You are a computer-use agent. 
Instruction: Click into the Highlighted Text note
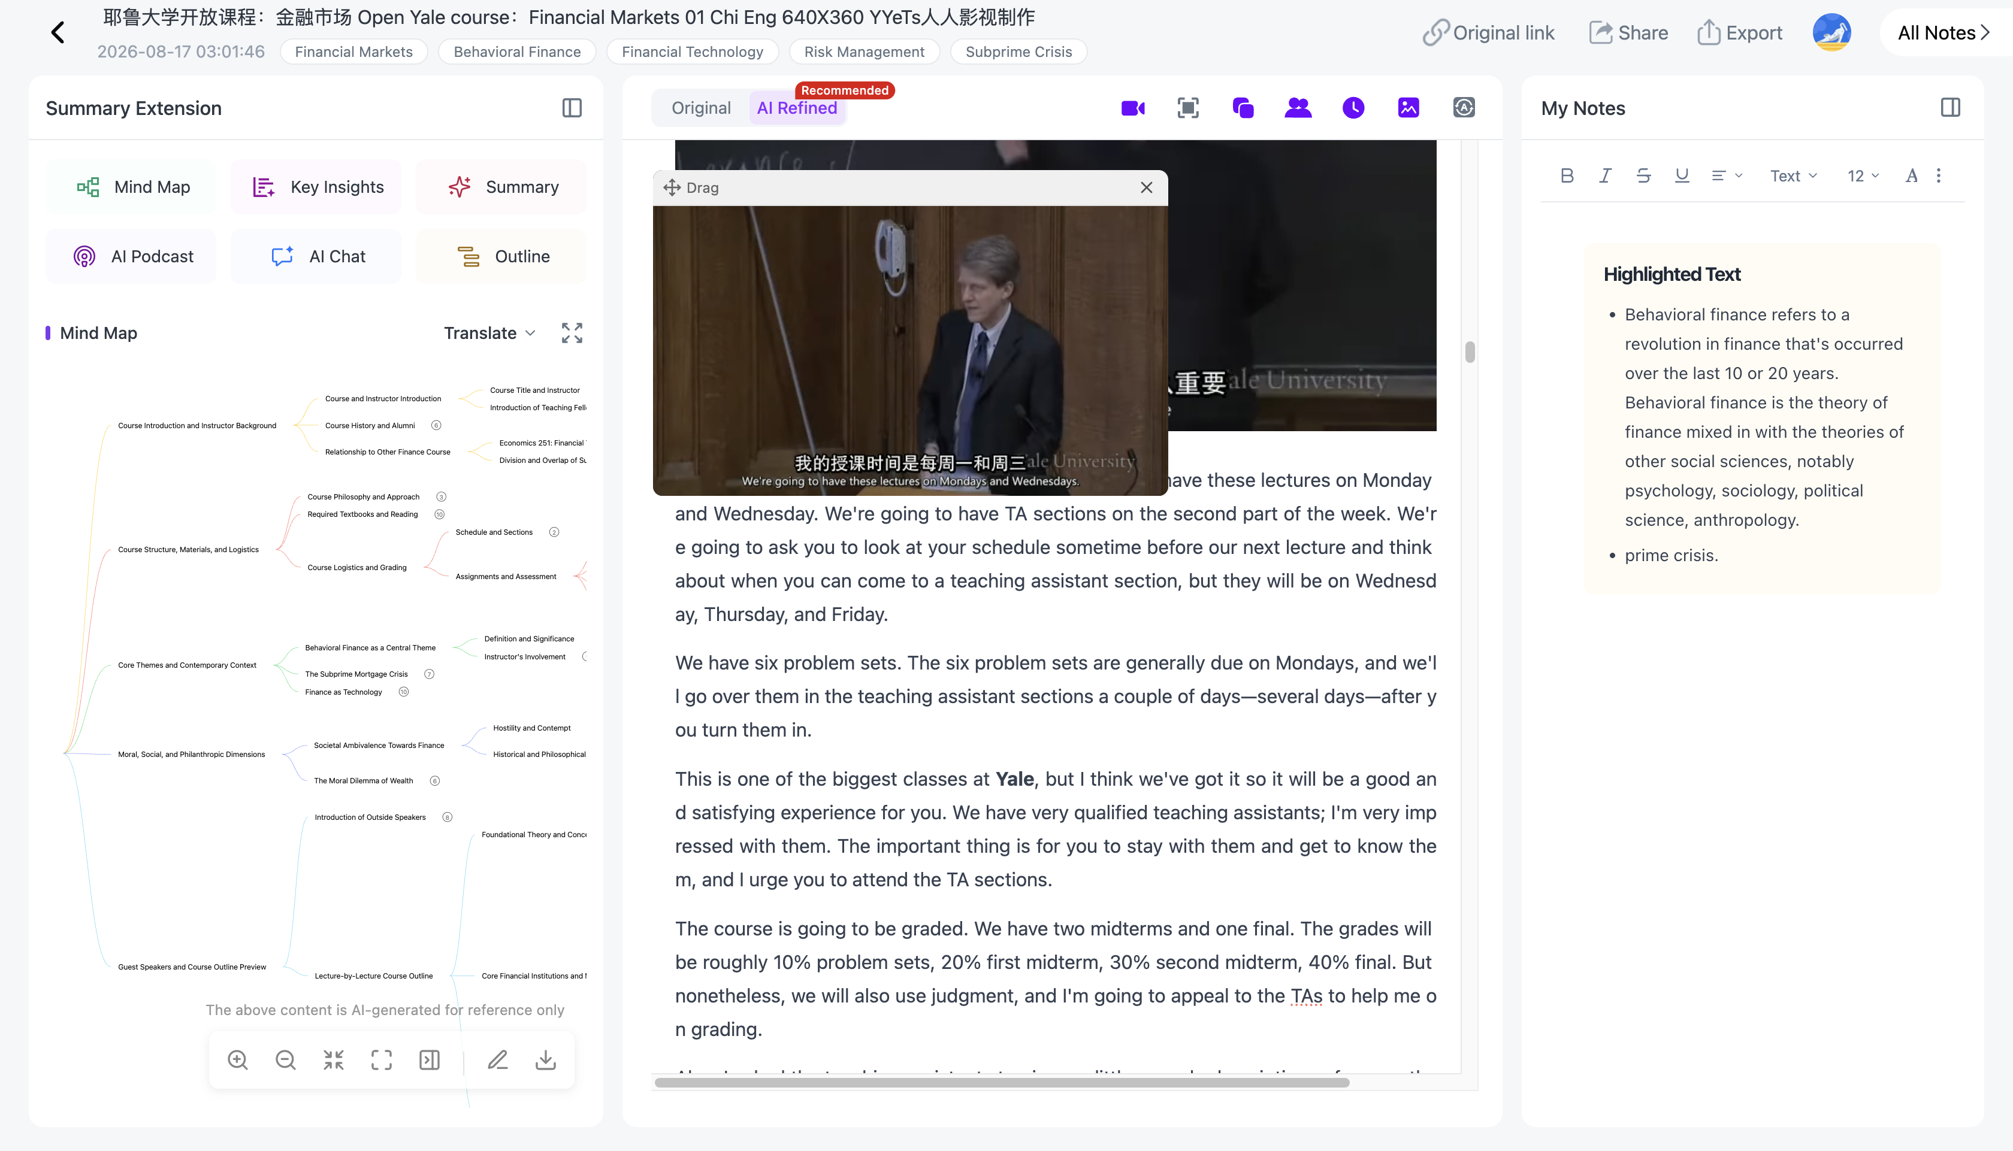(x=1763, y=418)
